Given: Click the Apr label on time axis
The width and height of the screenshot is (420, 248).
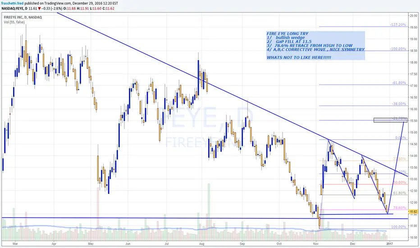Looking at the screenshot, I should click(x=54, y=243).
